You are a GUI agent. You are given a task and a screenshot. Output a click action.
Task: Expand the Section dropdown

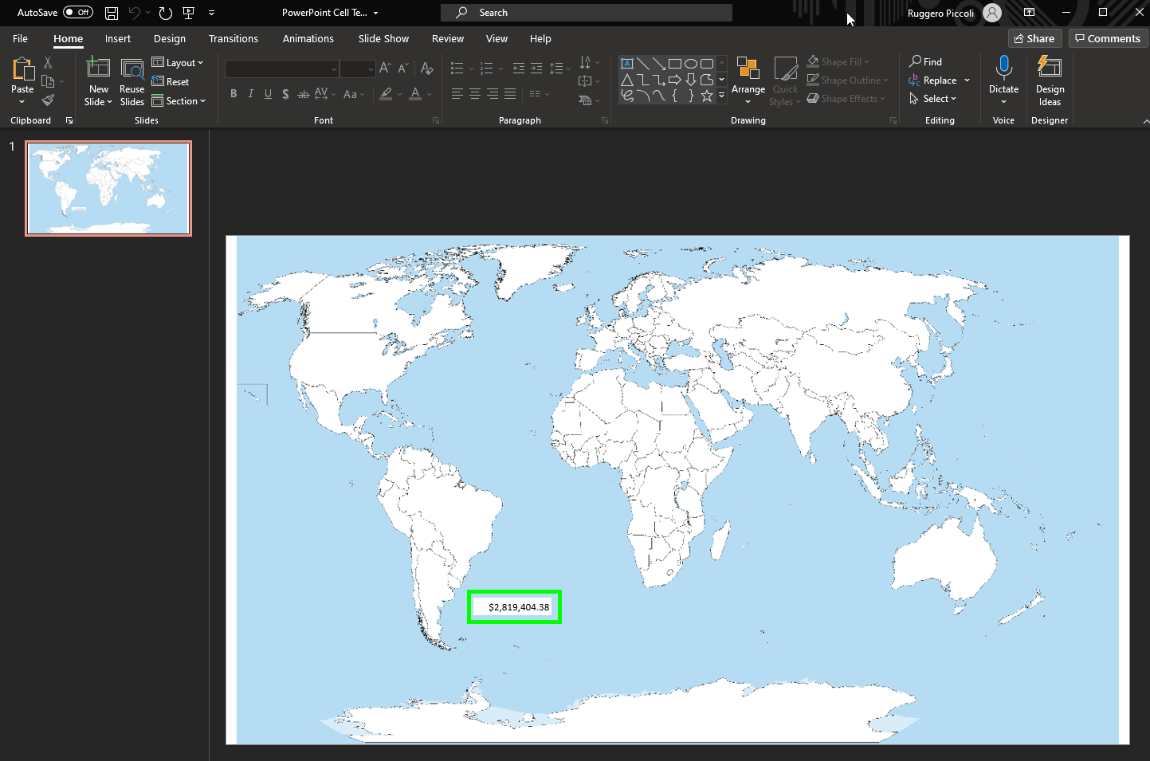pyautogui.click(x=179, y=101)
